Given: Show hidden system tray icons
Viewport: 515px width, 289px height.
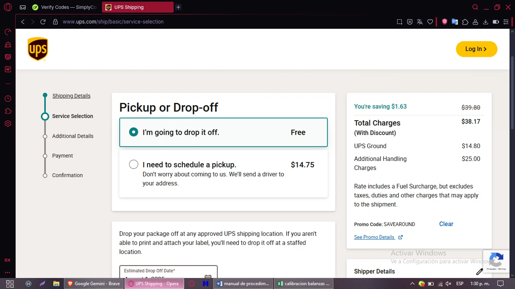Looking at the screenshot, I should pos(412,284).
